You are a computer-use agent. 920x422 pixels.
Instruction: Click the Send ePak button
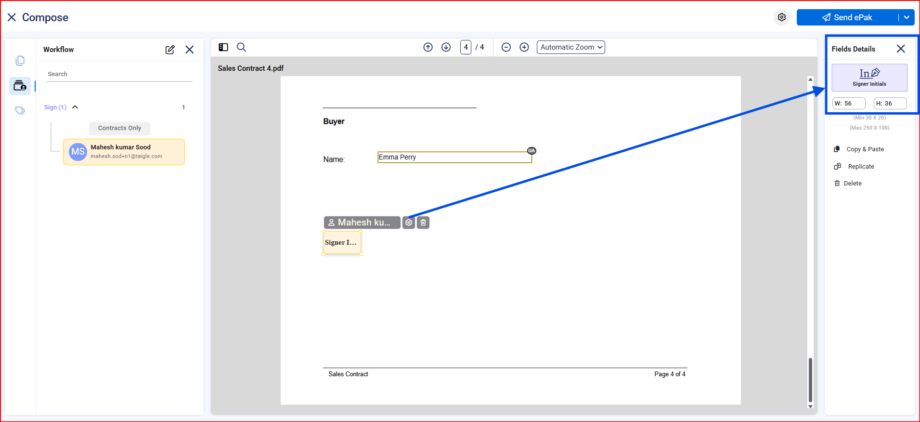[x=847, y=17]
